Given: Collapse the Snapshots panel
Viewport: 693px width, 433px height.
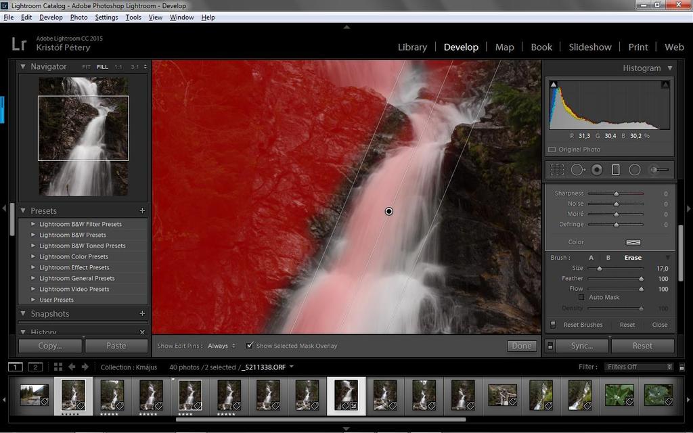Looking at the screenshot, I should point(23,313).
